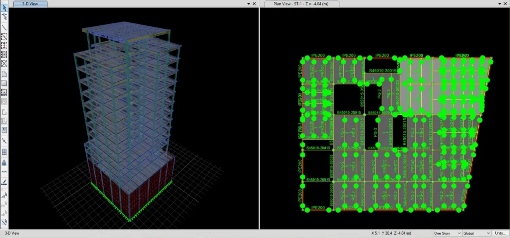510x238 pixels.
Task: Activate the reshape object tool
Action: click(x=4, y=17)
